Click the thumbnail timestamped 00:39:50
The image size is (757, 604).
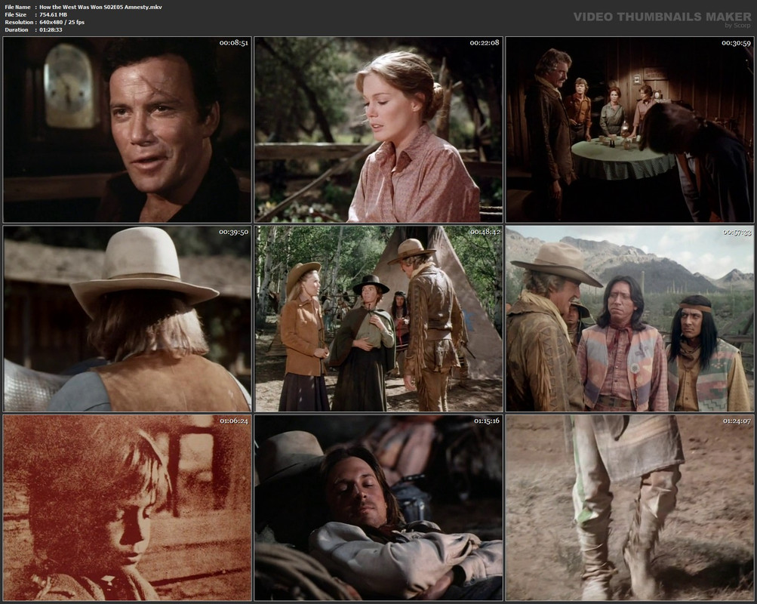(x=128, y=319)
